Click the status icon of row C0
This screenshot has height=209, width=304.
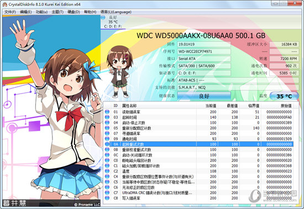point(107,160)
